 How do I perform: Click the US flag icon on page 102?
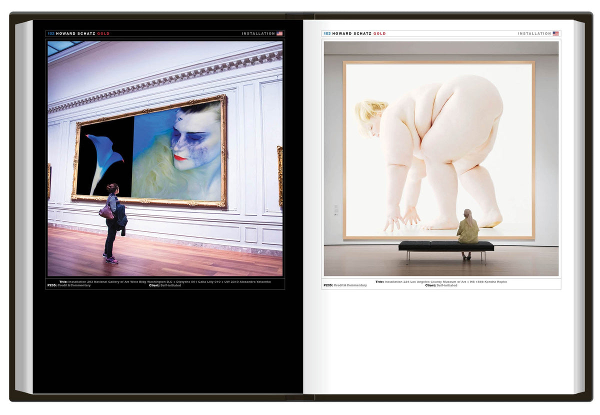tap(279, 33)
